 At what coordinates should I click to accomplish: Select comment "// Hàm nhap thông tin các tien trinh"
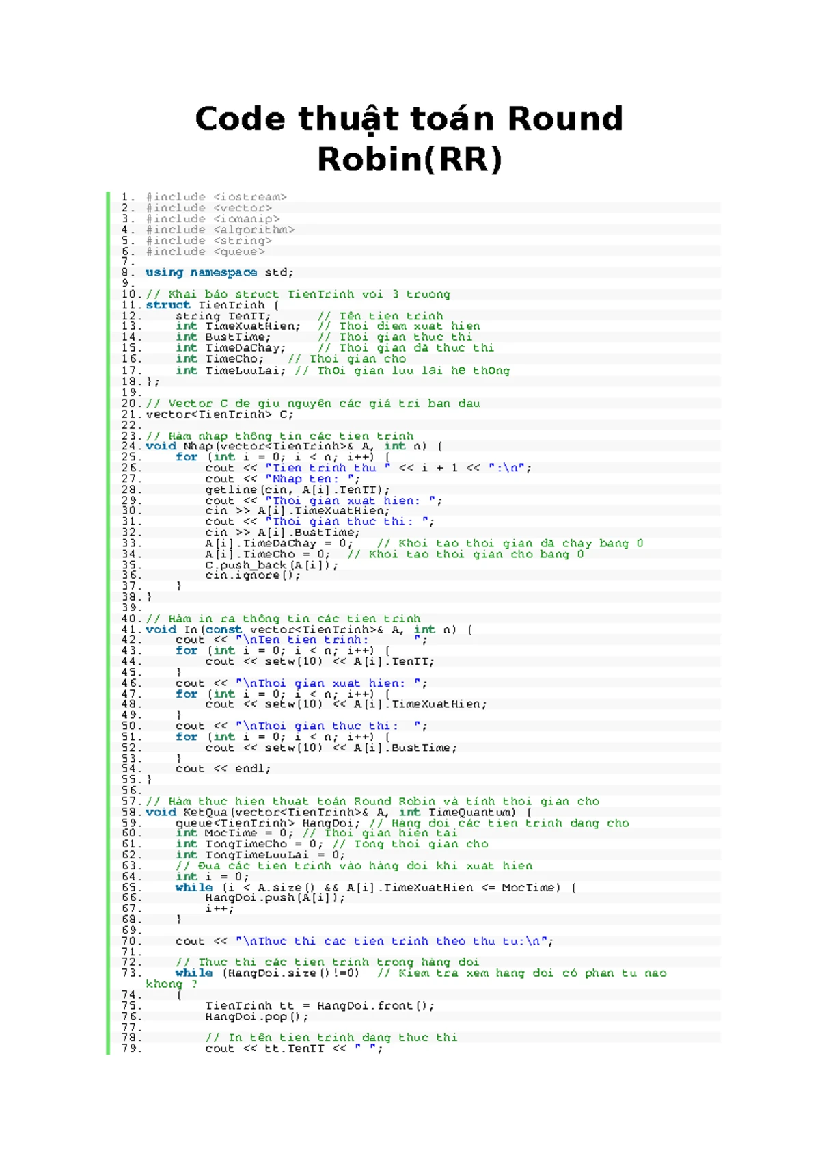(x=279, y=436)
